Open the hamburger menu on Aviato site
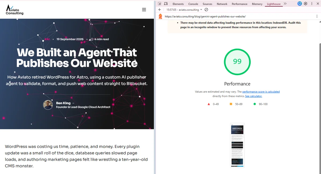This screenshot has width=321, height=174. [x=144, y=10]
